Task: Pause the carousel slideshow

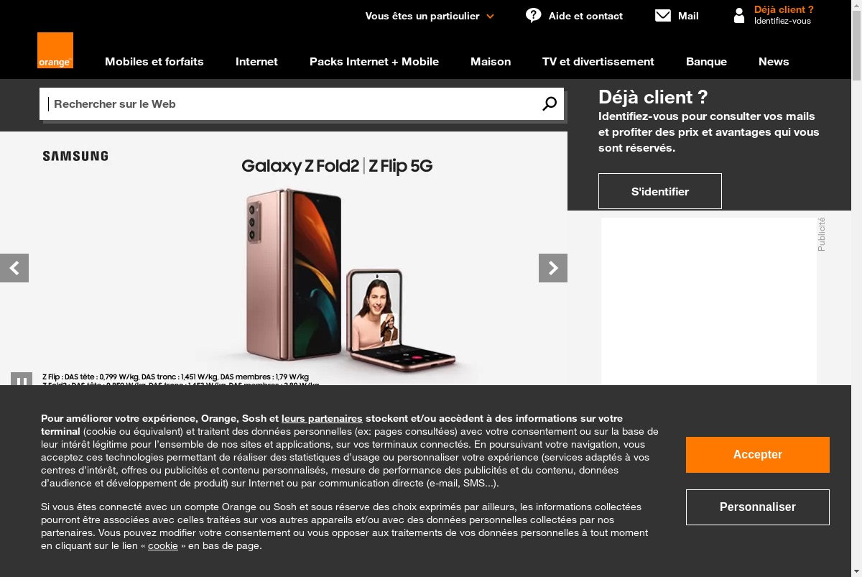Action: 22,379
